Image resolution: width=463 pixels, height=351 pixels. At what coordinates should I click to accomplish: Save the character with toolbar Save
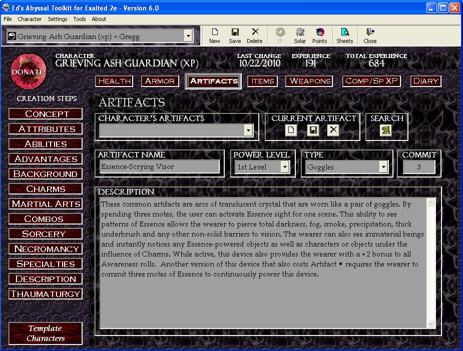point(235,36)
